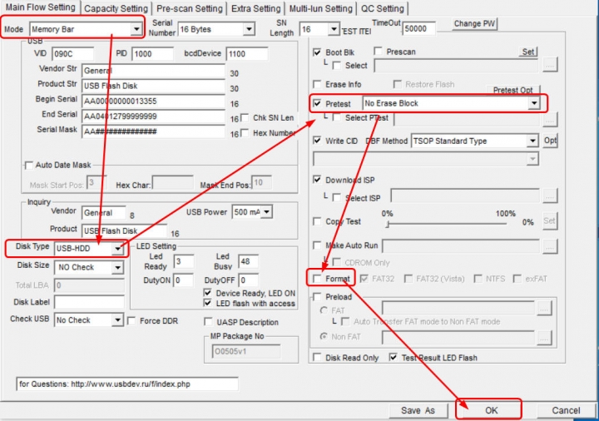Click the Serial Mask field
The height and width of the screenshot is (421, 599).
(153, 131)
